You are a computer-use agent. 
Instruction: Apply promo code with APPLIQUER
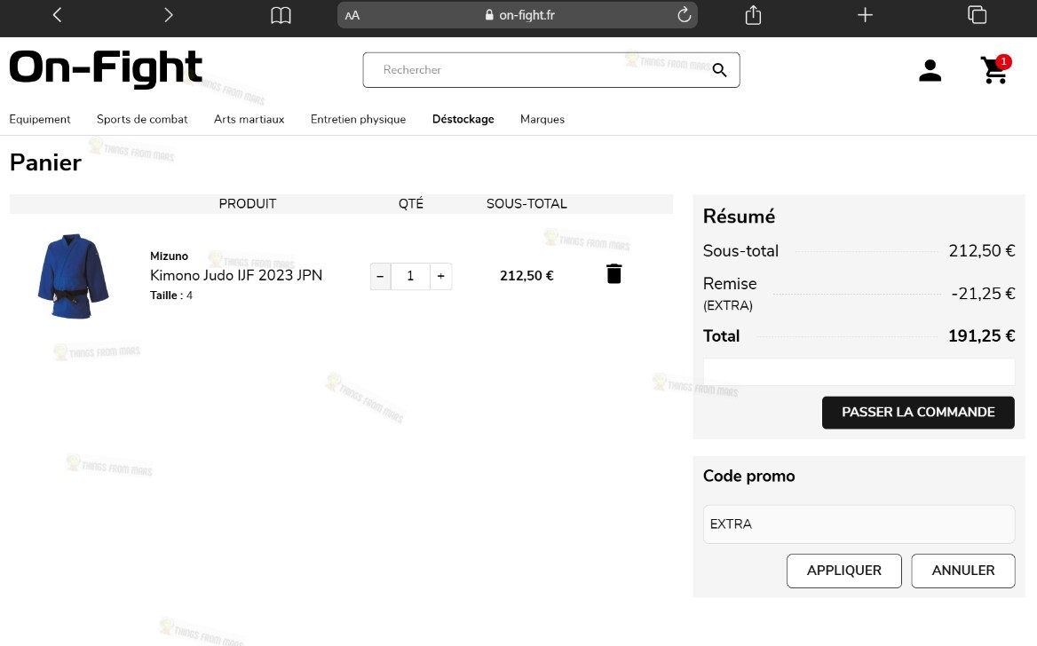click(843, 571)
